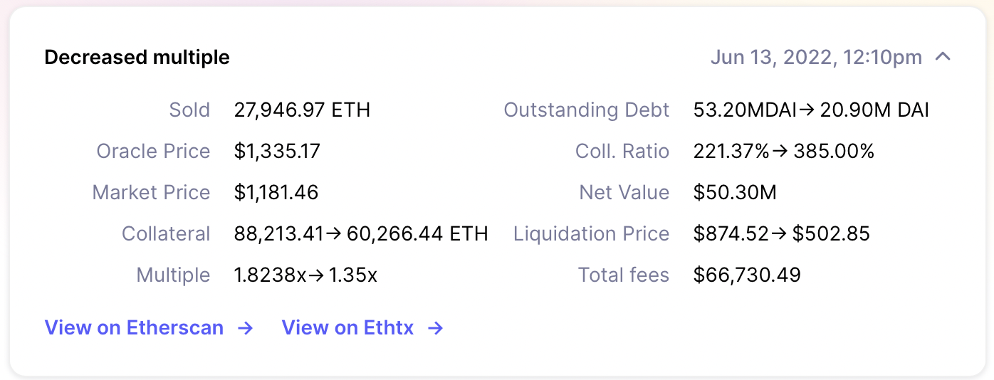Click the Outstanding Debt label
Screen dimensions: 994x380
(x=587, y=110)
